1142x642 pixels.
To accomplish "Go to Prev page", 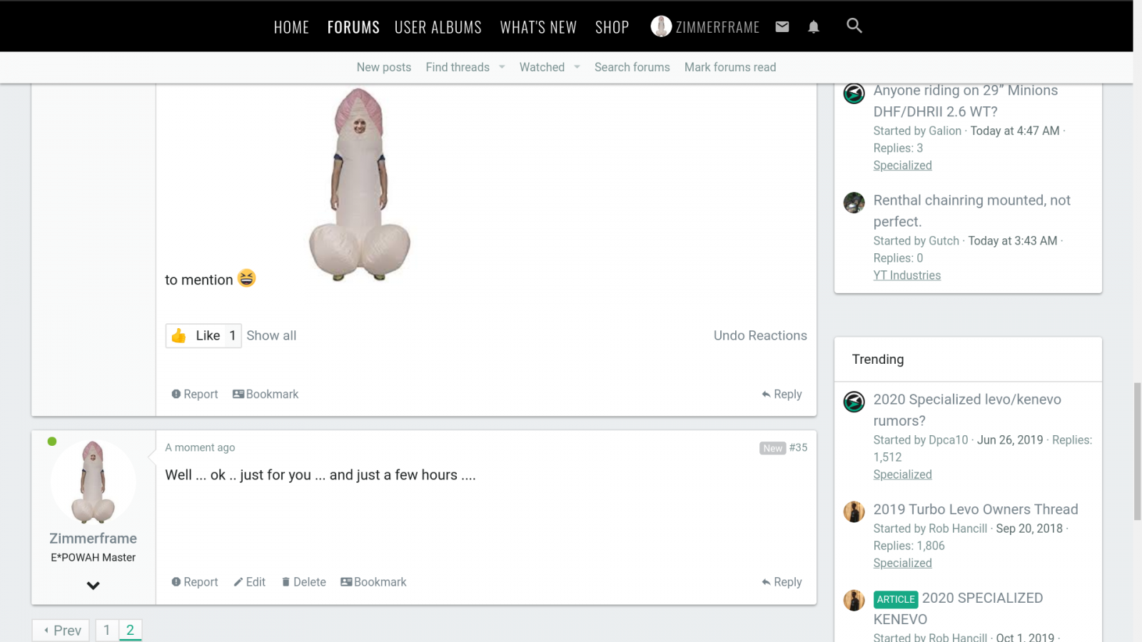I will tap(61, 631).
